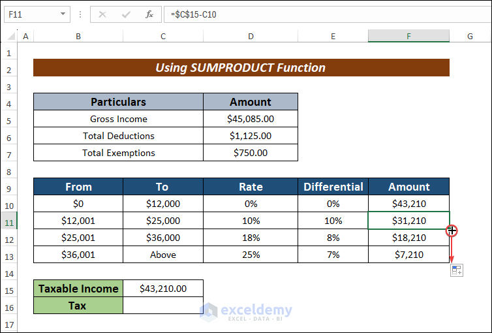Select the 'Differential' header cell
492x333 pixels.
click(x=333, y=187)
